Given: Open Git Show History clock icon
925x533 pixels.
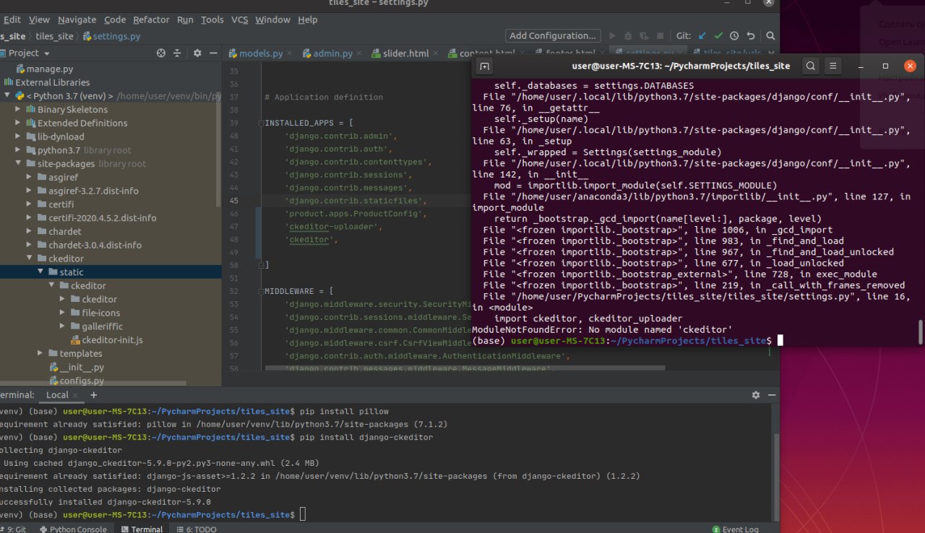Looking at the screenshot, I should coord(734,35).
